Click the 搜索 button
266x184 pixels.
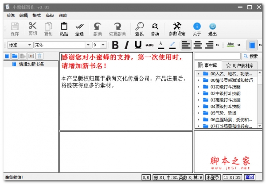click(x=251, y=56)
